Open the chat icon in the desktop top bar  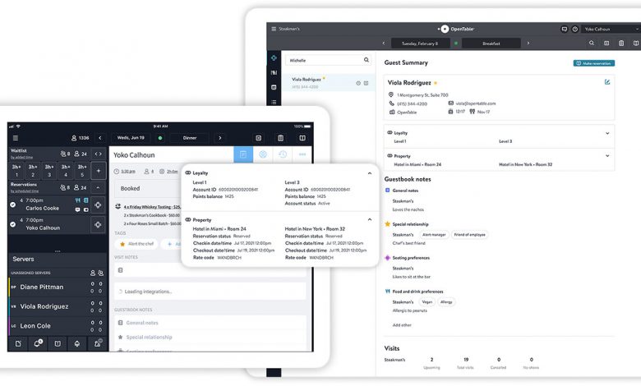(x=564, y=29)
